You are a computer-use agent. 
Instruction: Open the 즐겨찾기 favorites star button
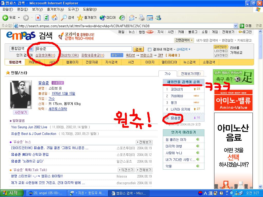tap(87, 18)
